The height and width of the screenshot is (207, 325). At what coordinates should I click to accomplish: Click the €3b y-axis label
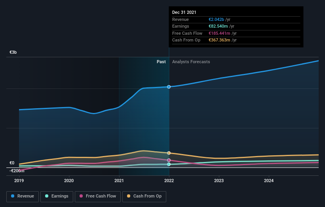pos(13,52)
